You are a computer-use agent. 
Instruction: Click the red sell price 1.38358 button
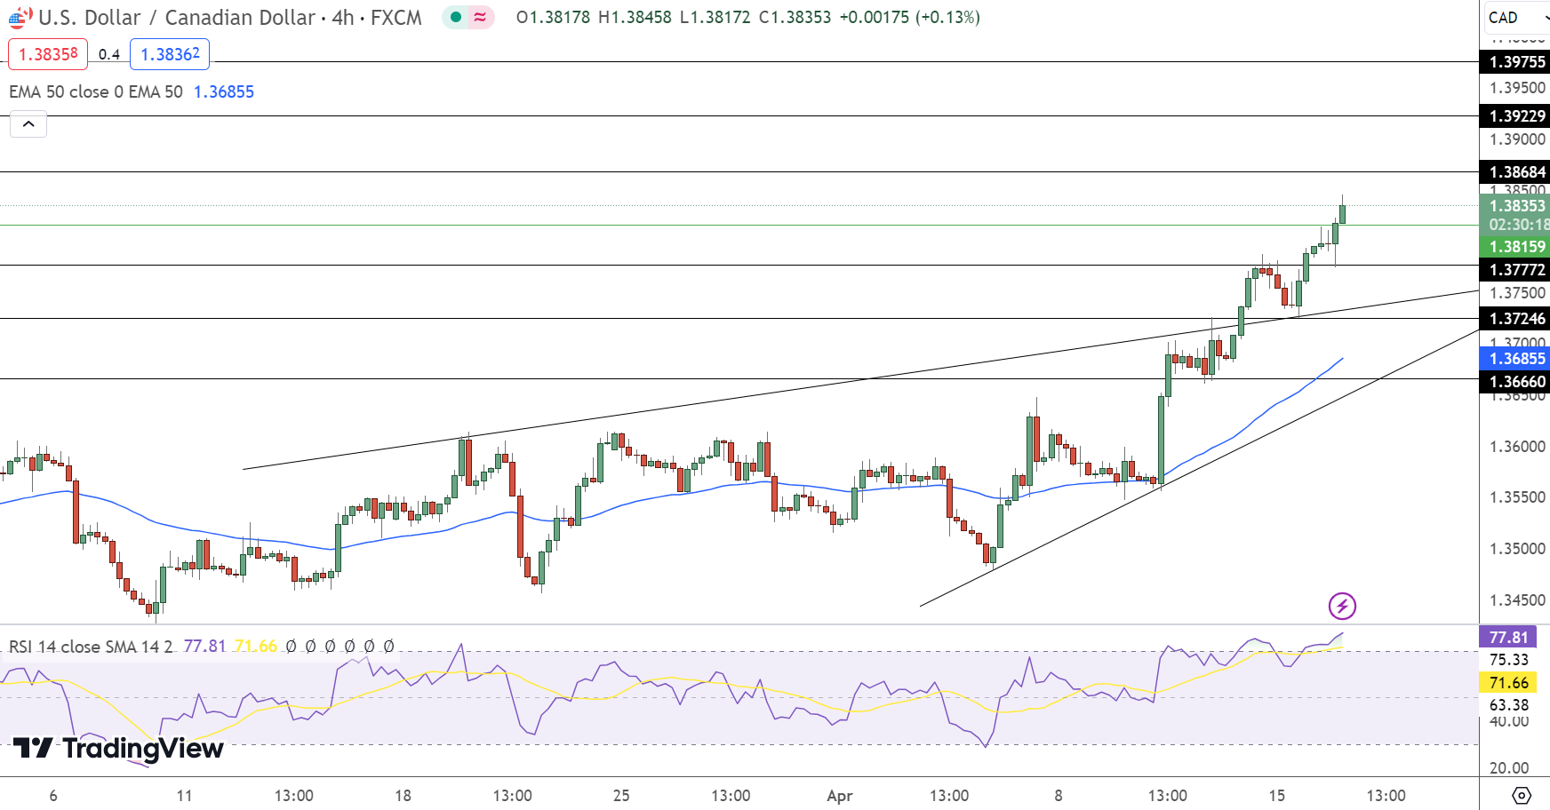coord(48,54)
